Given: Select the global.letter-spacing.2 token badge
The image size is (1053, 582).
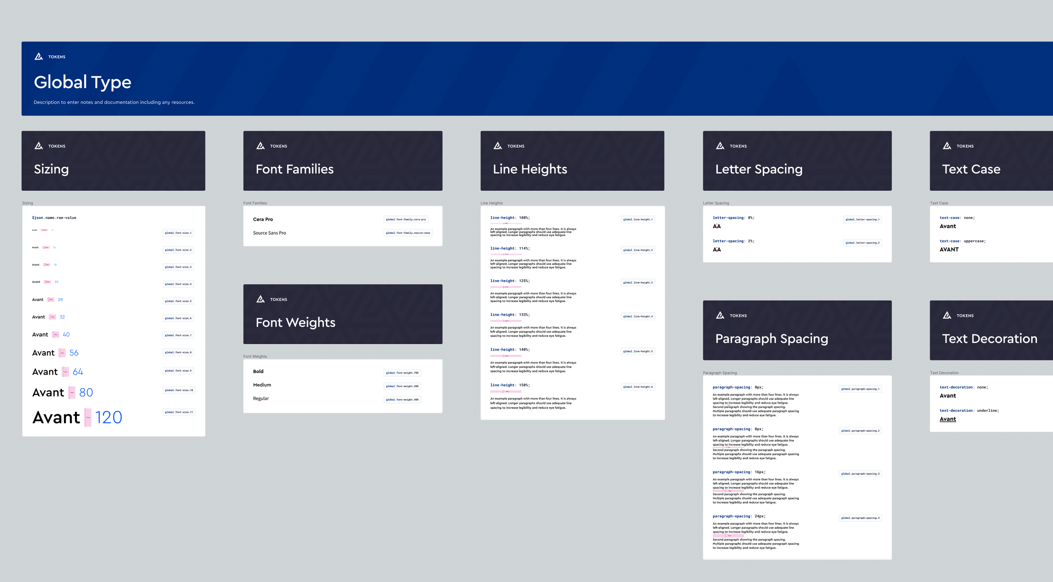Looking at the screenshot, I should point(862,243).
